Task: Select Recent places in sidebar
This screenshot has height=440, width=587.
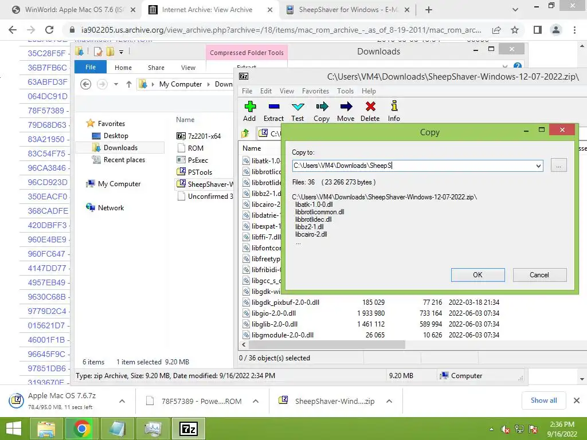Action: coord(124,160)
